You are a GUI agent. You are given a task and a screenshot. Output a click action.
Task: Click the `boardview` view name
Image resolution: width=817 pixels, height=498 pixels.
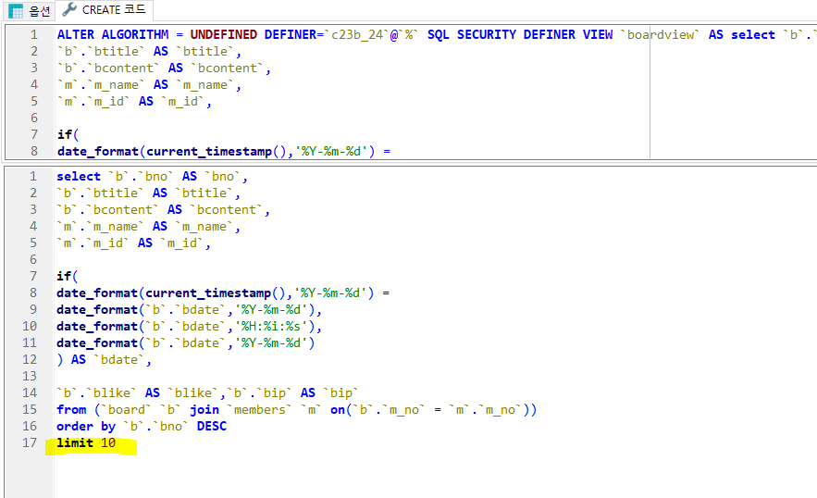point(659,34)
